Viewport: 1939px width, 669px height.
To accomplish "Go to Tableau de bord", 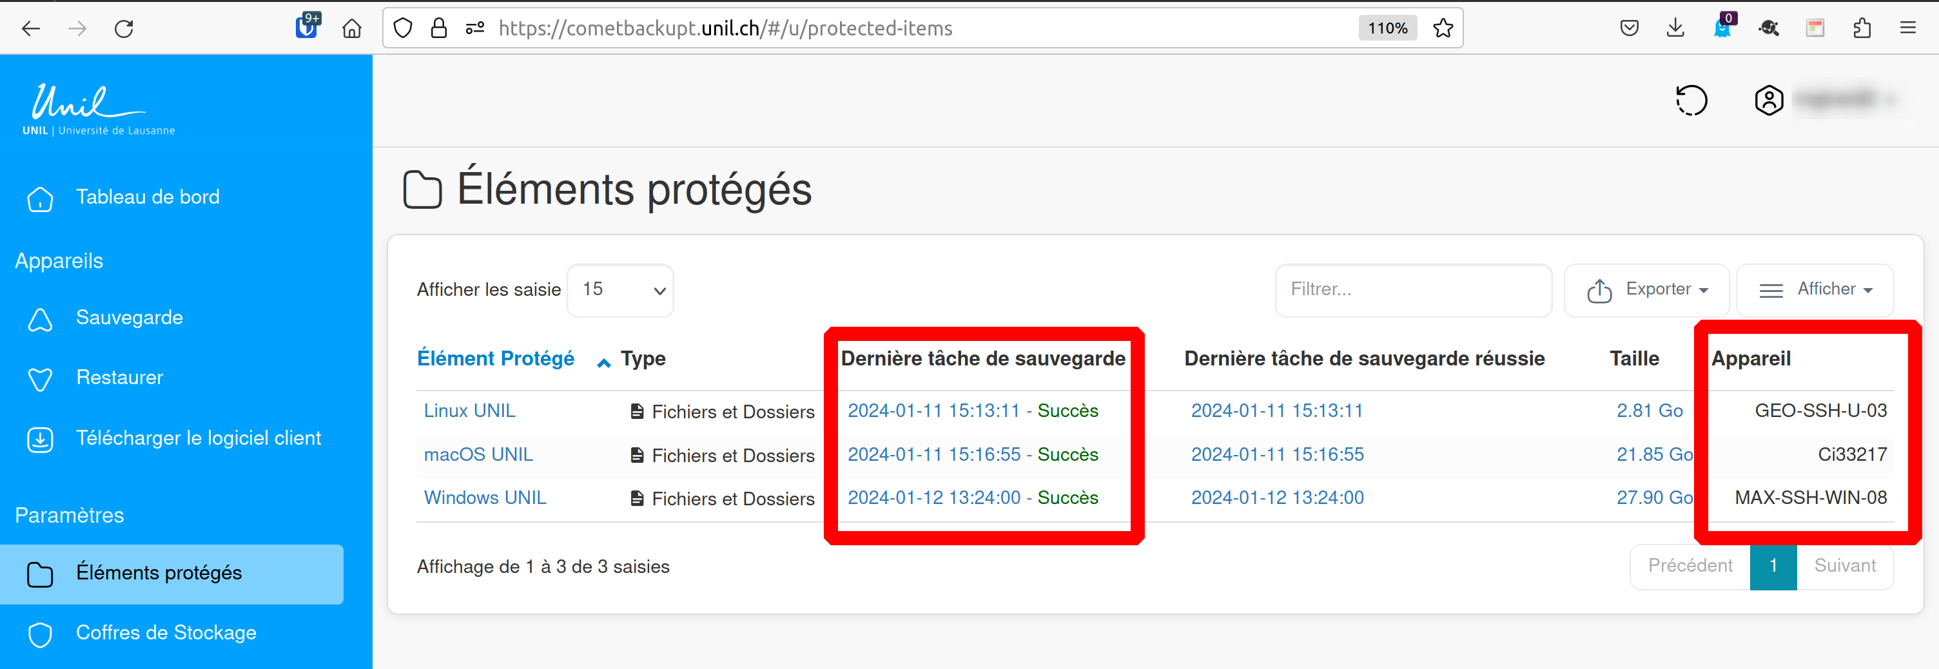I will tap(148, 197).
